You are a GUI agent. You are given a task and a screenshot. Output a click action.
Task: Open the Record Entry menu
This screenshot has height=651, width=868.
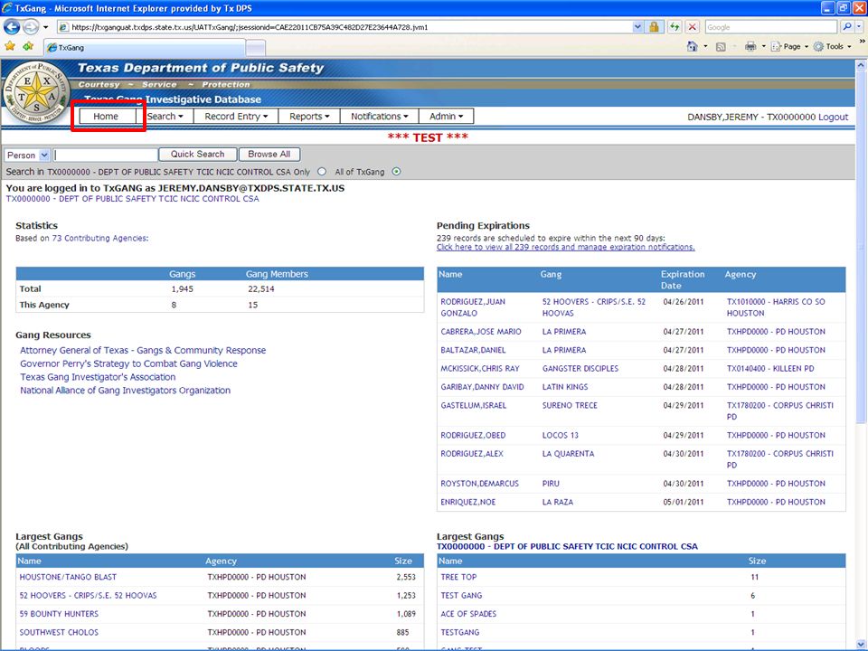[x=236, y=117]
